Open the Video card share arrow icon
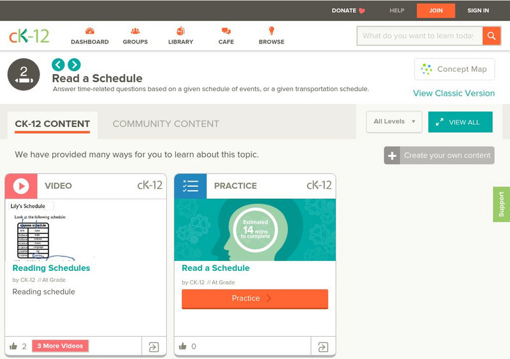The height and width of the screenshot is (359, 510). pyautogui.click(x=154, y=347)
